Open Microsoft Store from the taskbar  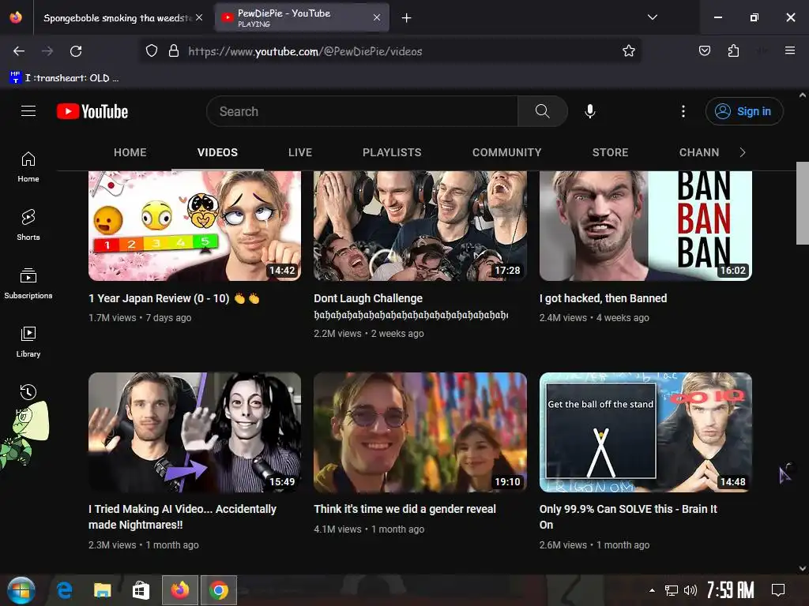point(141,590)
